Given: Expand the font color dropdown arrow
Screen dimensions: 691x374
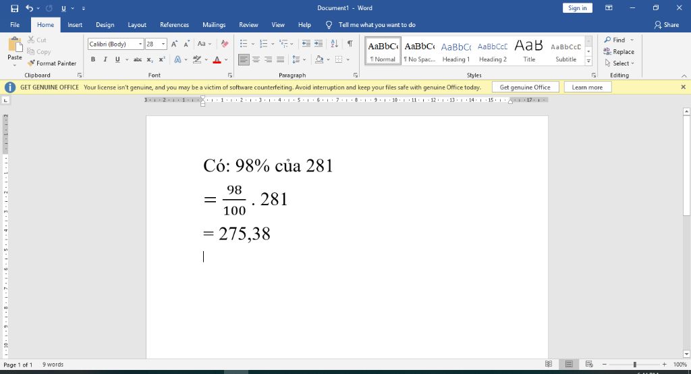Looking at the screenshot, I should (227, 59).
